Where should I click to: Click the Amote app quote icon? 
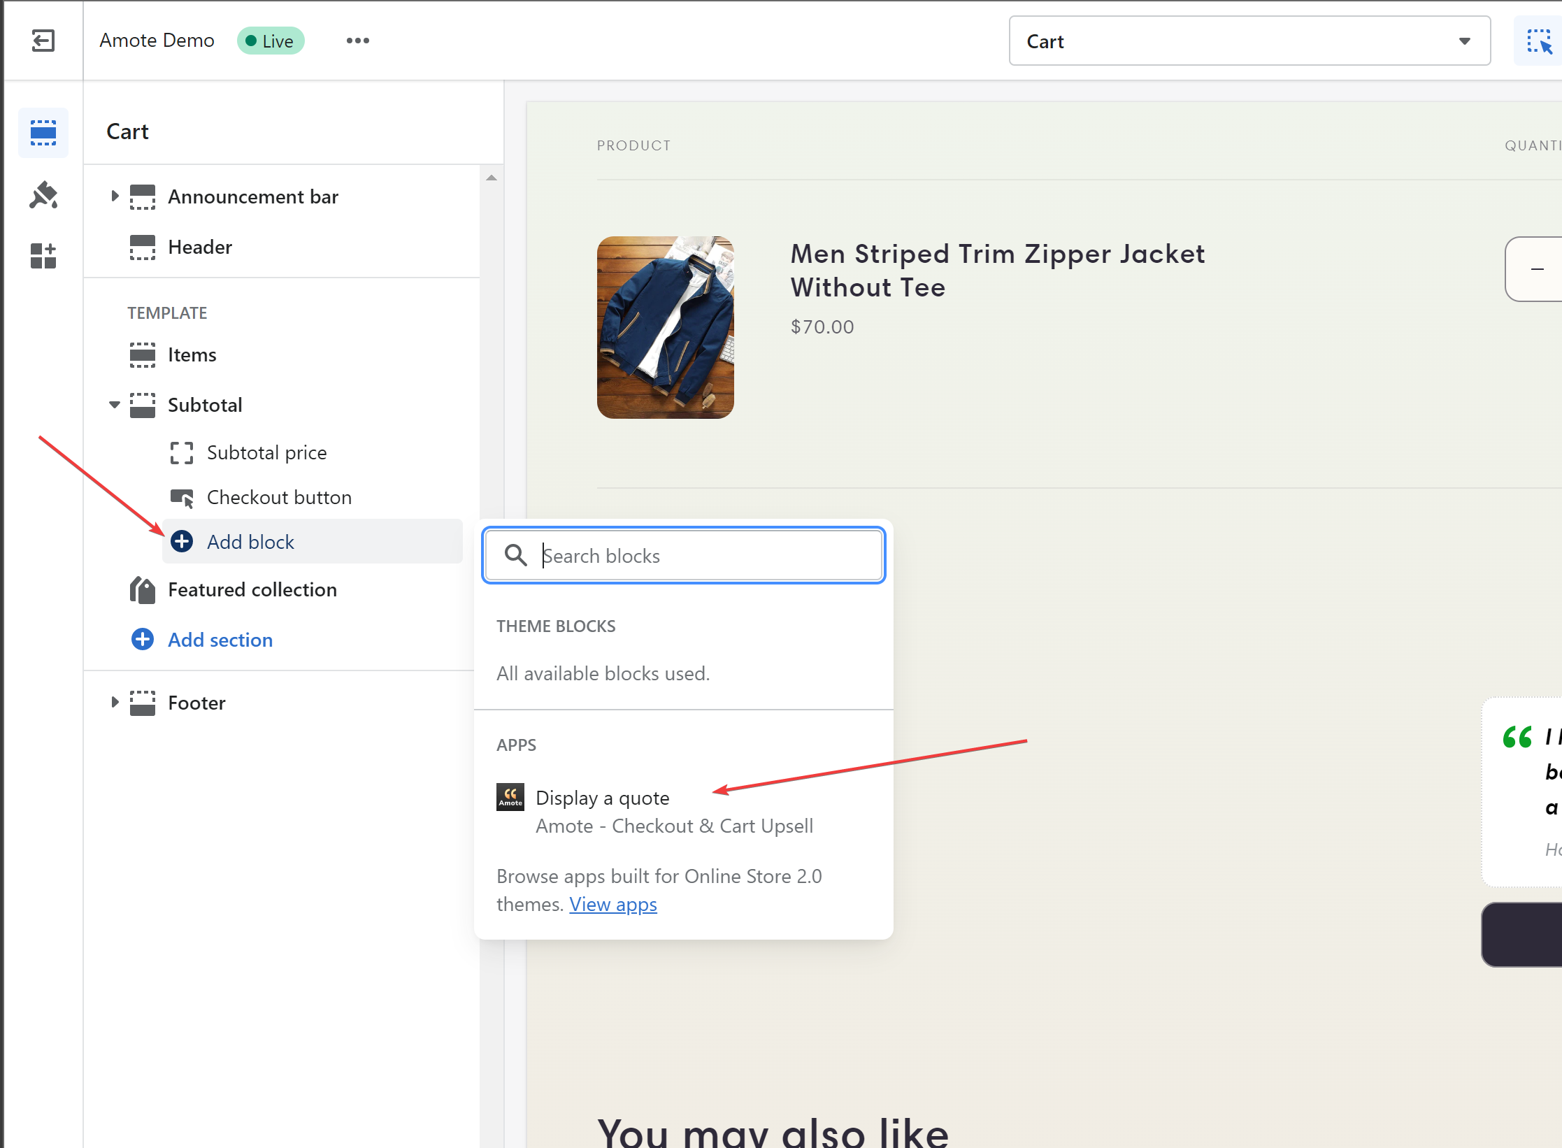click(510, 797)
